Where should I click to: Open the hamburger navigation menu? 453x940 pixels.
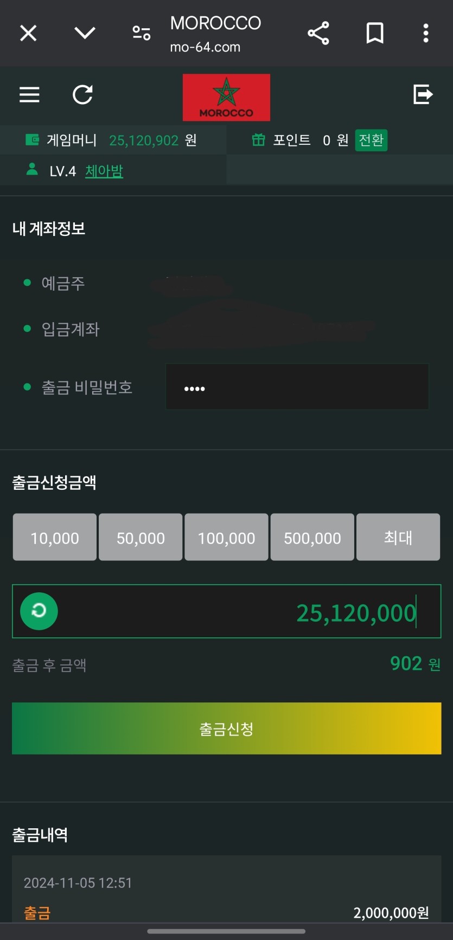pyautogui.click(x=29, y=95)
